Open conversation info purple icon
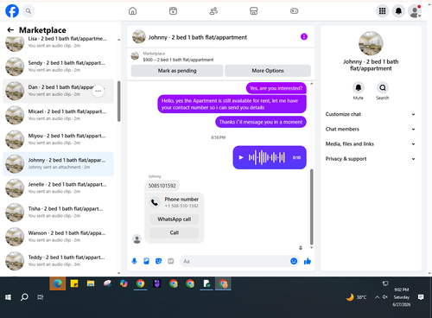432x318 pixels. coord(304,36)
